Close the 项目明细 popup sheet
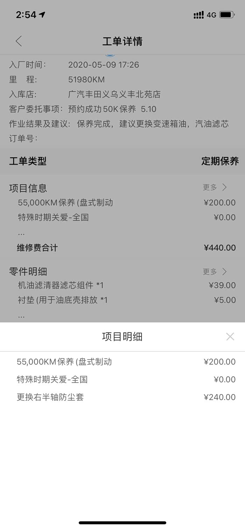 point(230,336)
